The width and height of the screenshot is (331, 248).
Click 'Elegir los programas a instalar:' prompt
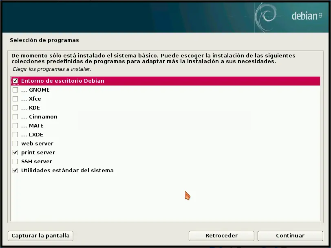[52, 69]
